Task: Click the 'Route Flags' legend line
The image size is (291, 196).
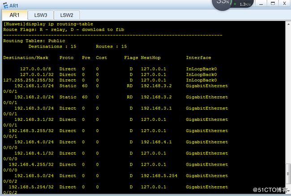Action: tap(64, 30)
